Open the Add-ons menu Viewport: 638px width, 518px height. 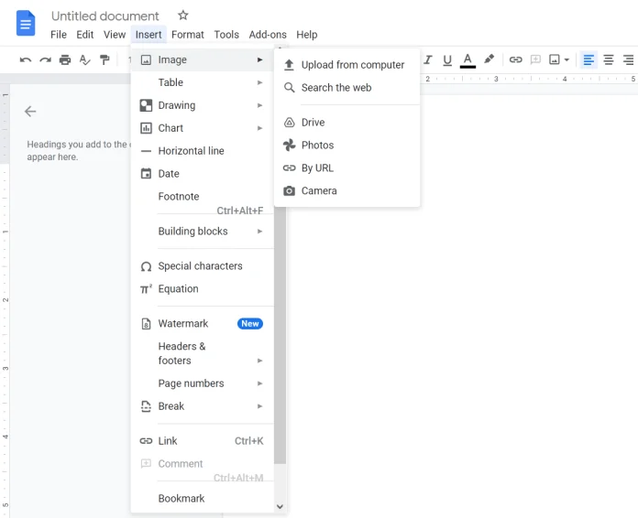[x=268, y=35]
